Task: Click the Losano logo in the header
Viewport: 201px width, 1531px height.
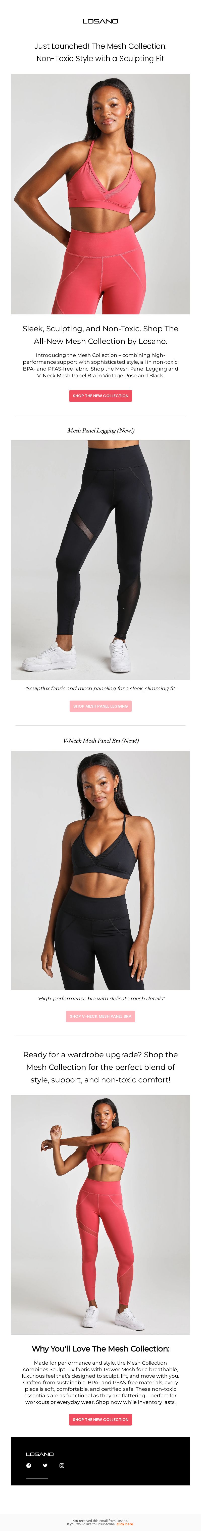Action: (x=100, y=21)
